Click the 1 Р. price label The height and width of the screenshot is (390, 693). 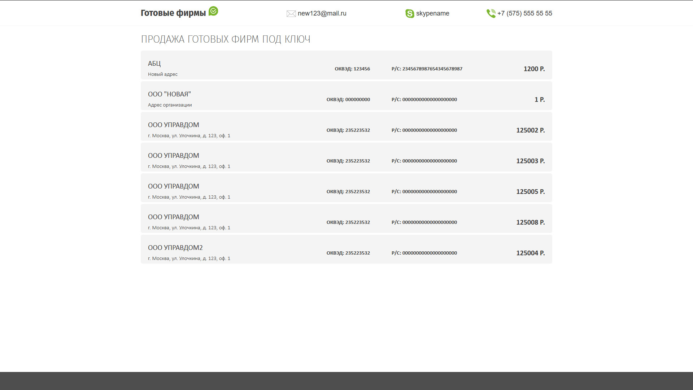point(539,100)
